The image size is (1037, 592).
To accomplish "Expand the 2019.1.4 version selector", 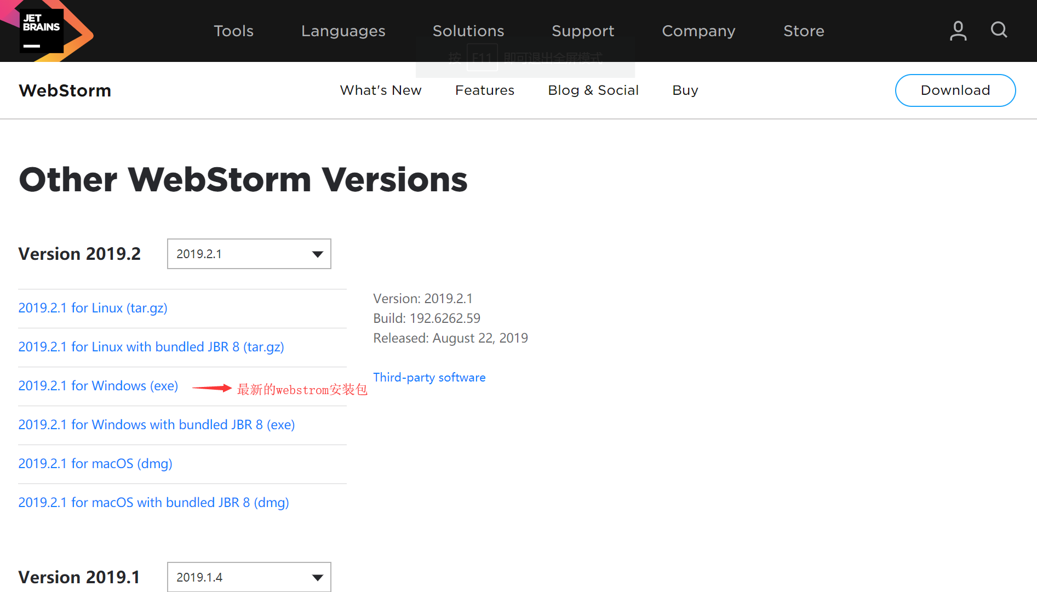I will coord(249,577).
